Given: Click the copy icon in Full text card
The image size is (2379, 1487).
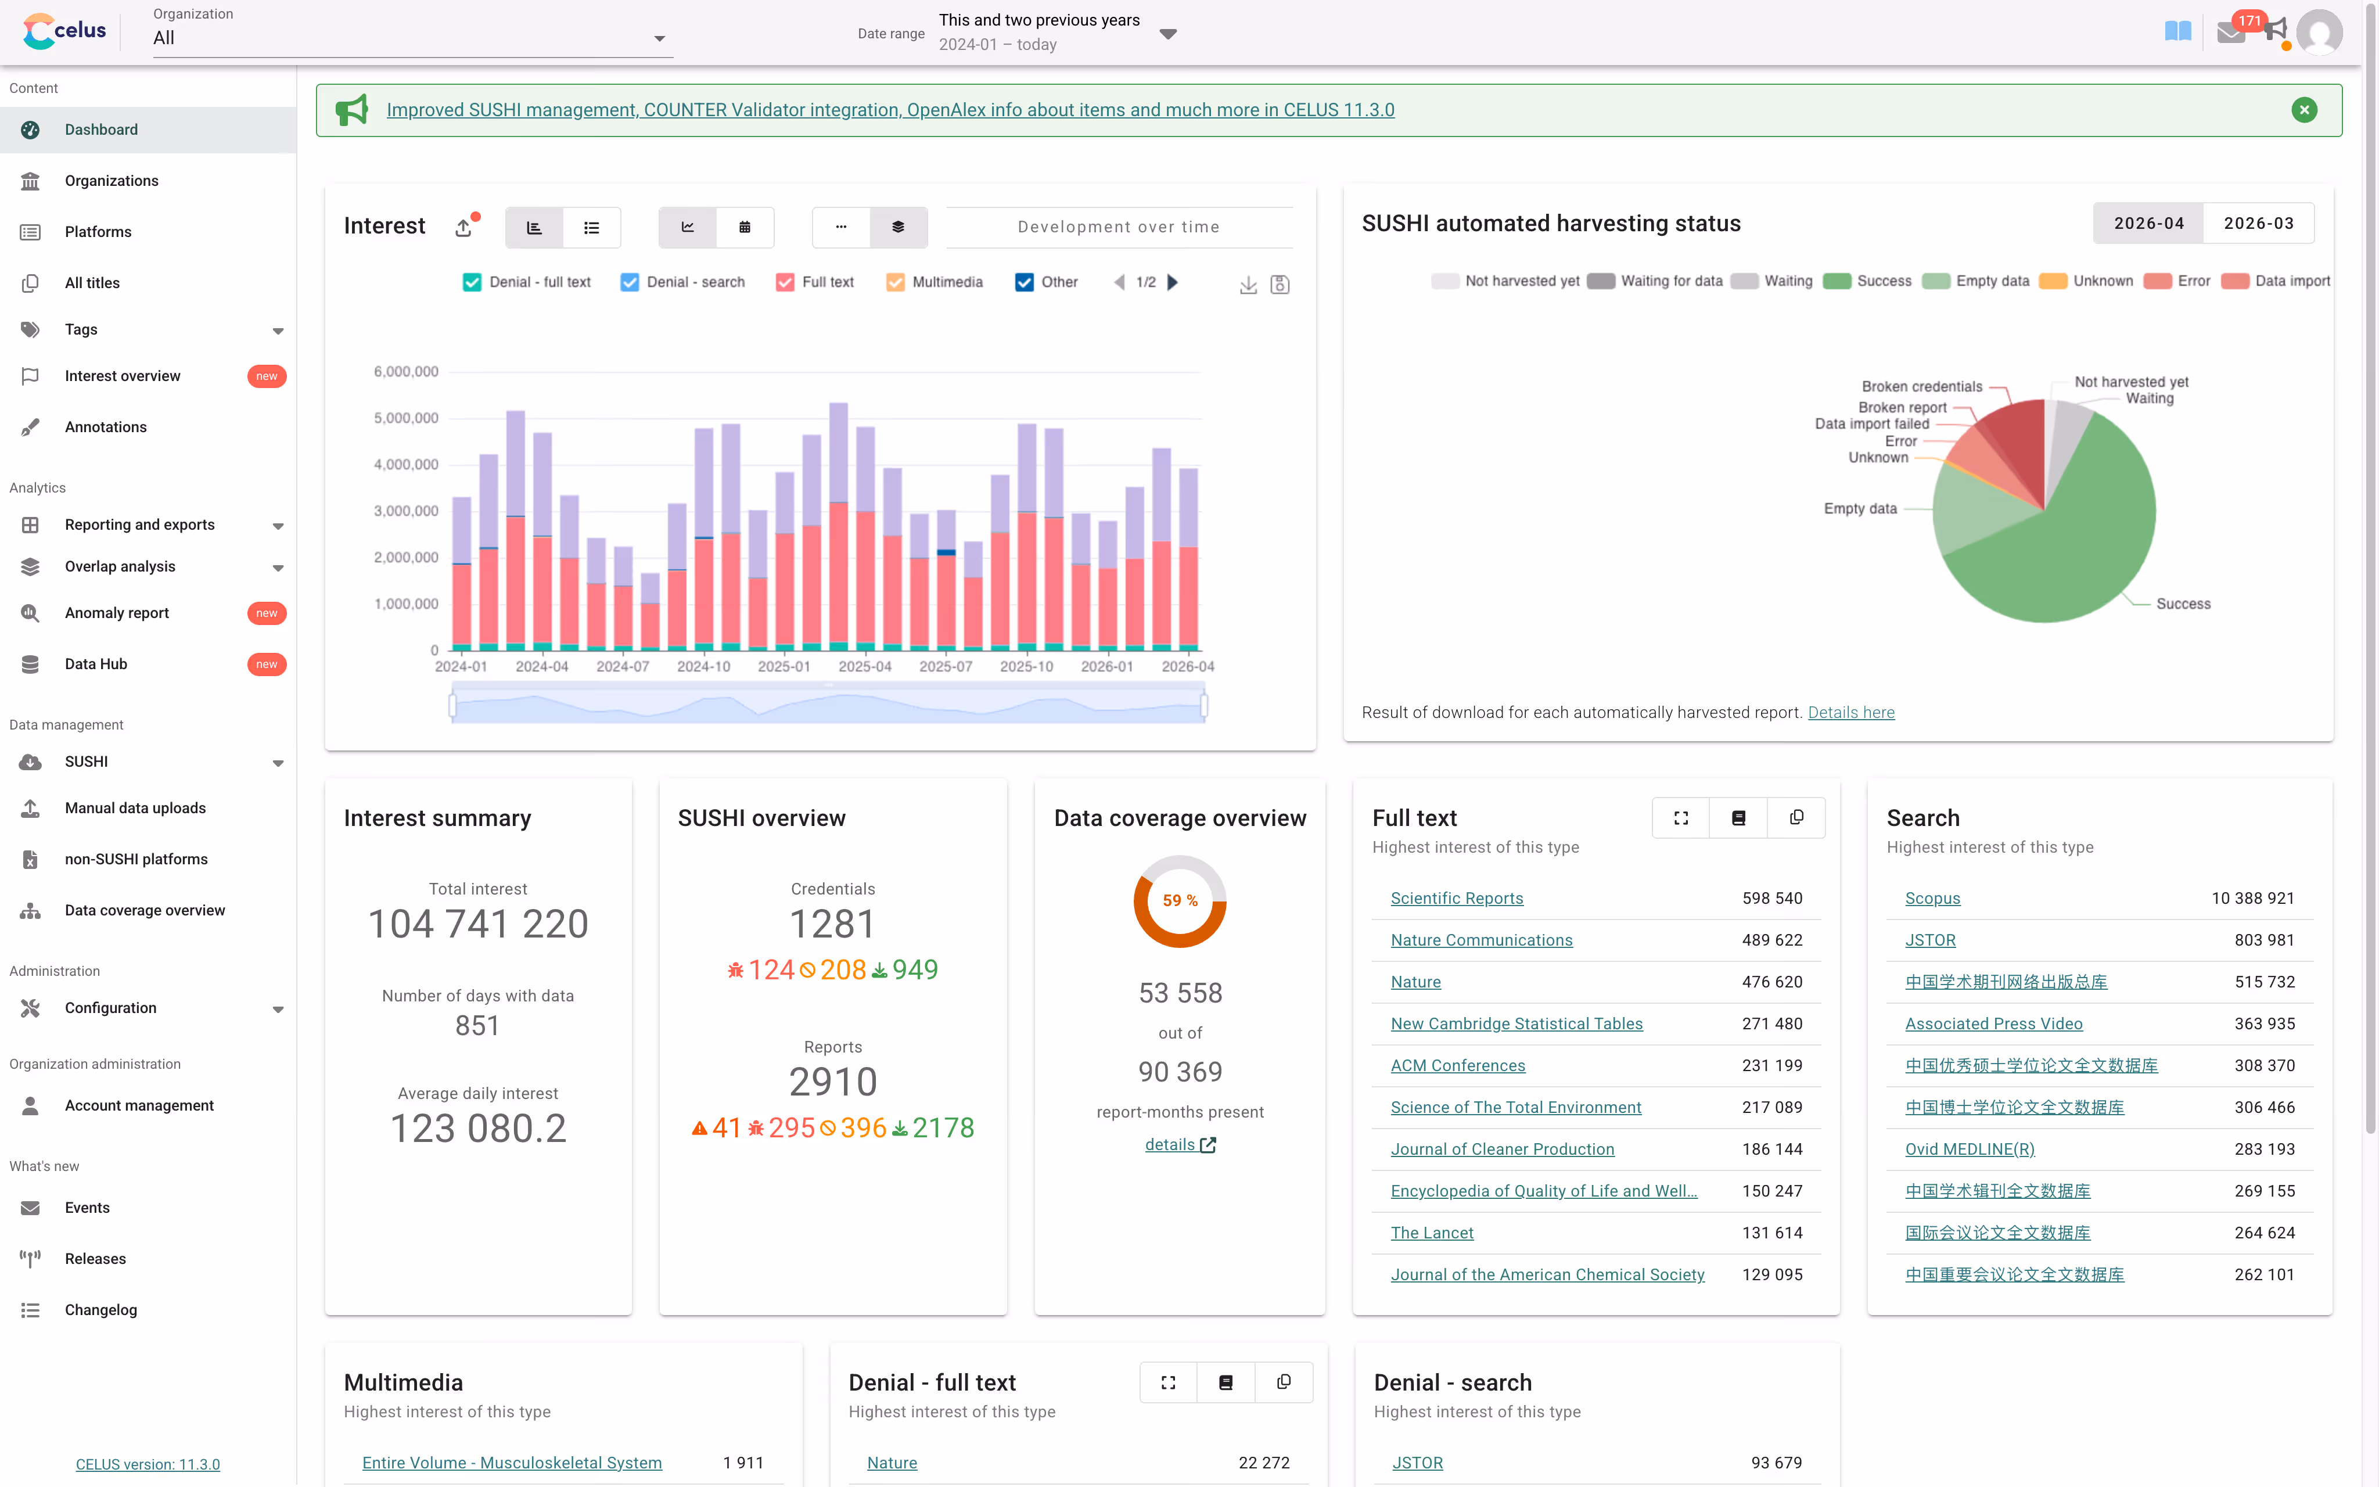Looking at the screenshot, I should 1797,818.
